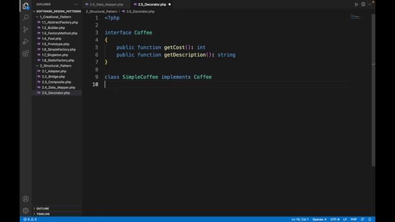Viewport: 395px width, 222px height.
Task: Open 1.8_StaticFactory.php file
Action: click(58, 60)
